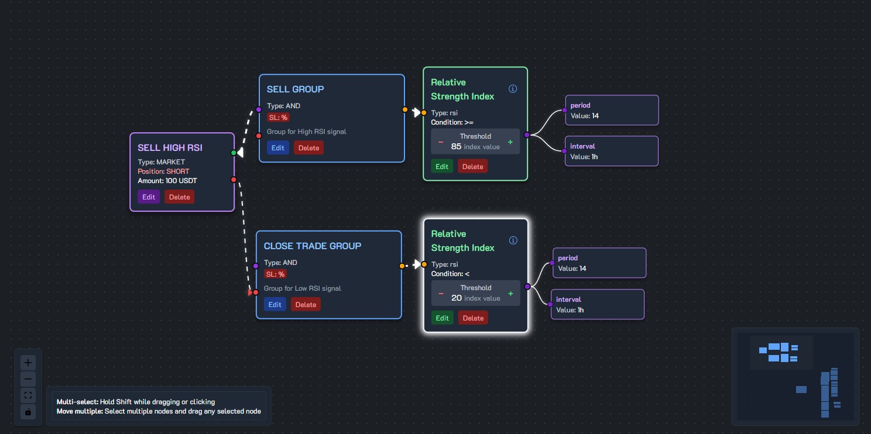Toggle the canvas lock icon

(28, 411)
